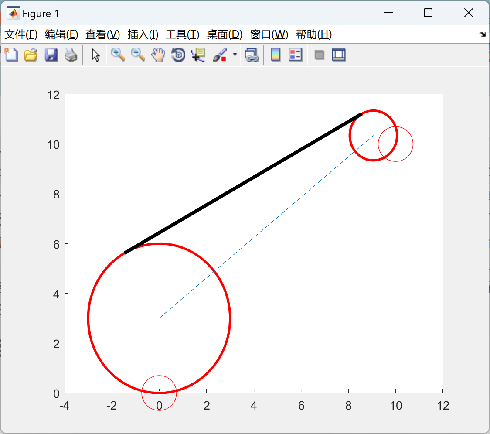
Task: Insert a colorbar via toolbar icon
Action: point(276,55)
